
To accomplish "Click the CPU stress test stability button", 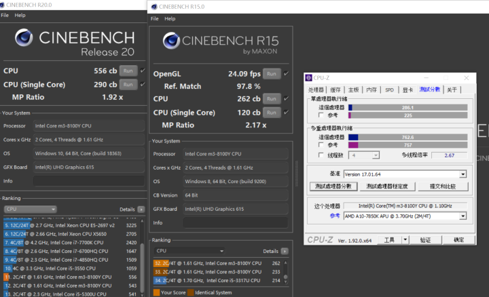I will (387, 186).
